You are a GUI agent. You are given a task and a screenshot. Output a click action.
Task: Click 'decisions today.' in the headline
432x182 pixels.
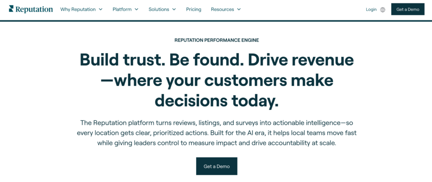point(216,100)
